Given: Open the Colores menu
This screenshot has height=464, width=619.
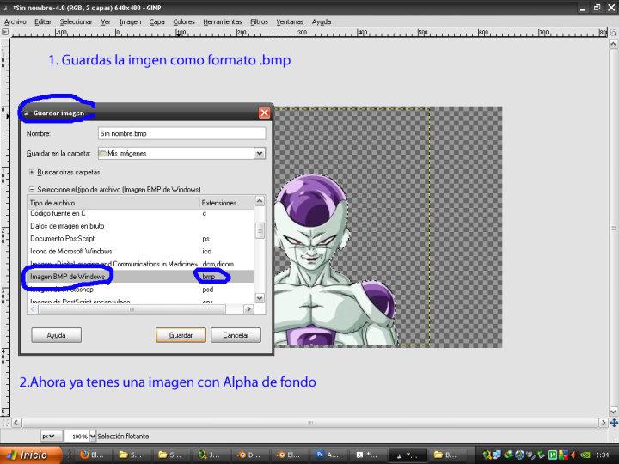Looking at the screenshot, I should click(x=184, y=21).
